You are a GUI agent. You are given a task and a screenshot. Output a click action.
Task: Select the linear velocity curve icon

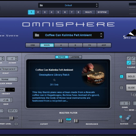pos(129,58)
